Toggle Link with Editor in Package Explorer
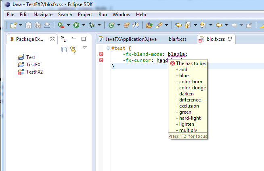The width and height of the screenshot is (264, 171). 73,49
